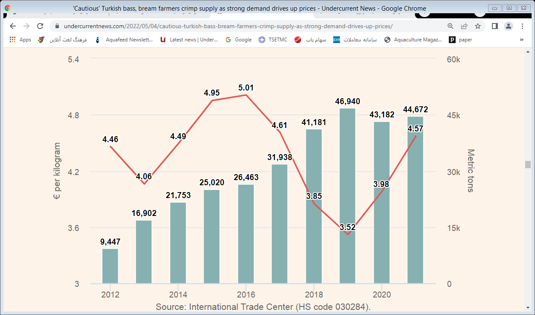
Task: Open the فرهنگ لغت آنلاین bookmark
Action: 62,40
